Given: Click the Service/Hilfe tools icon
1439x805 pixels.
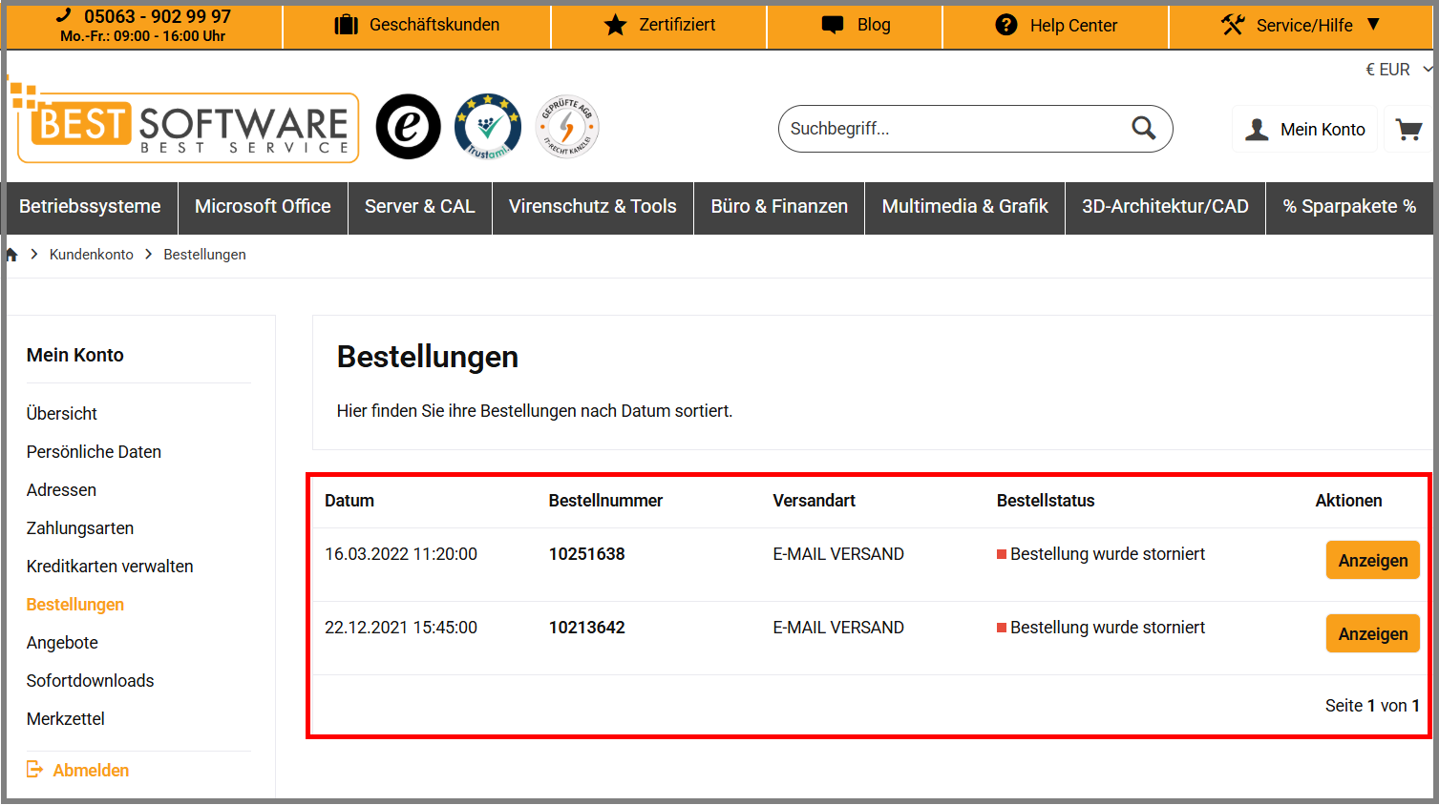Looking at the screenshot, I should pos(1233,25).
